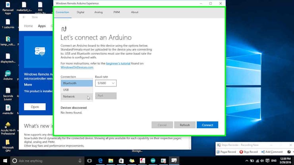Choose USB connection option
The image size is (294, 165).
pyautogui.click(x=77, y=90)
